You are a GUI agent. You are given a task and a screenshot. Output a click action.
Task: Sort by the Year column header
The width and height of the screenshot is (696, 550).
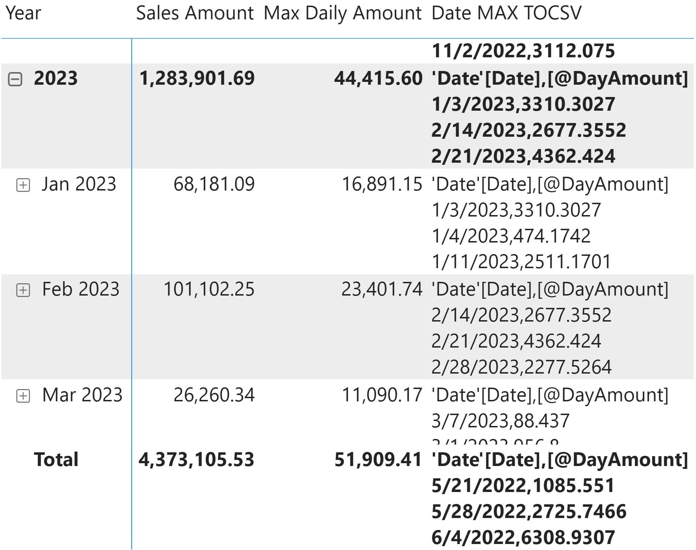24,13
